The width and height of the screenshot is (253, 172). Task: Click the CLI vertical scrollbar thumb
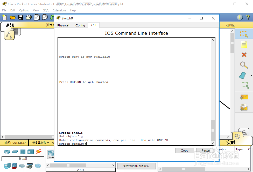[x=213, y=130]
